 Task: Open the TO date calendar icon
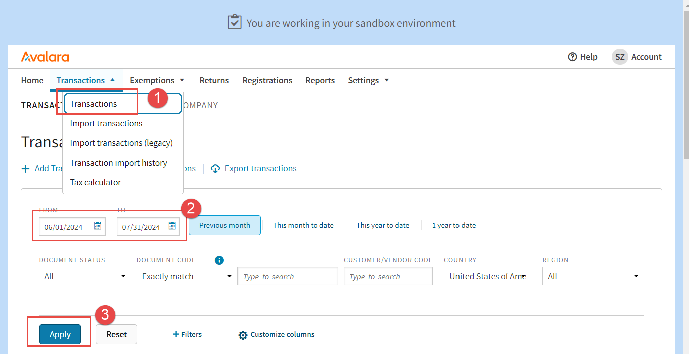172,226
